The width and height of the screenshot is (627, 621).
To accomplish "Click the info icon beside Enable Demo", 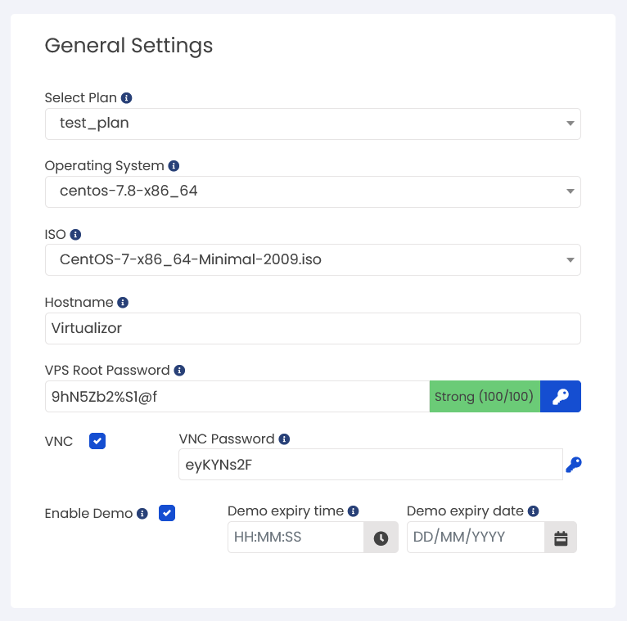I will pyautogui.click(x=142, y=514).
